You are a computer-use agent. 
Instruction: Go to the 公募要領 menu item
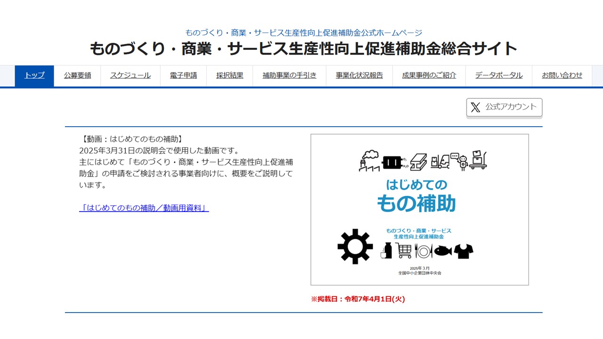pyautogui.click(x=77, y=75)
